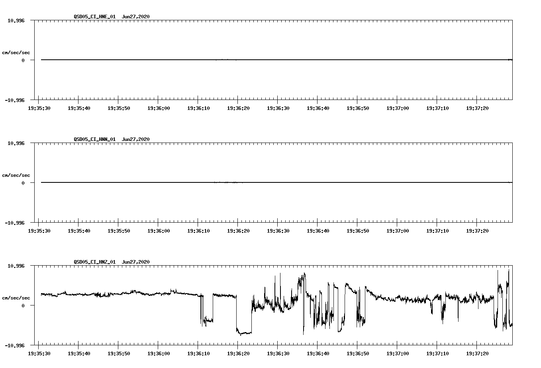This screenshot has height=368, width=541.
Task: Click -10.996 lower limit on HNE plot
Action: click(x=14, y=100)
